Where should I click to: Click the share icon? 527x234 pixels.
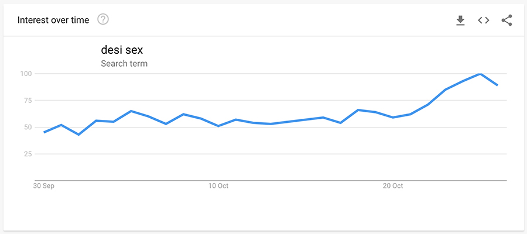coord(507,20)
